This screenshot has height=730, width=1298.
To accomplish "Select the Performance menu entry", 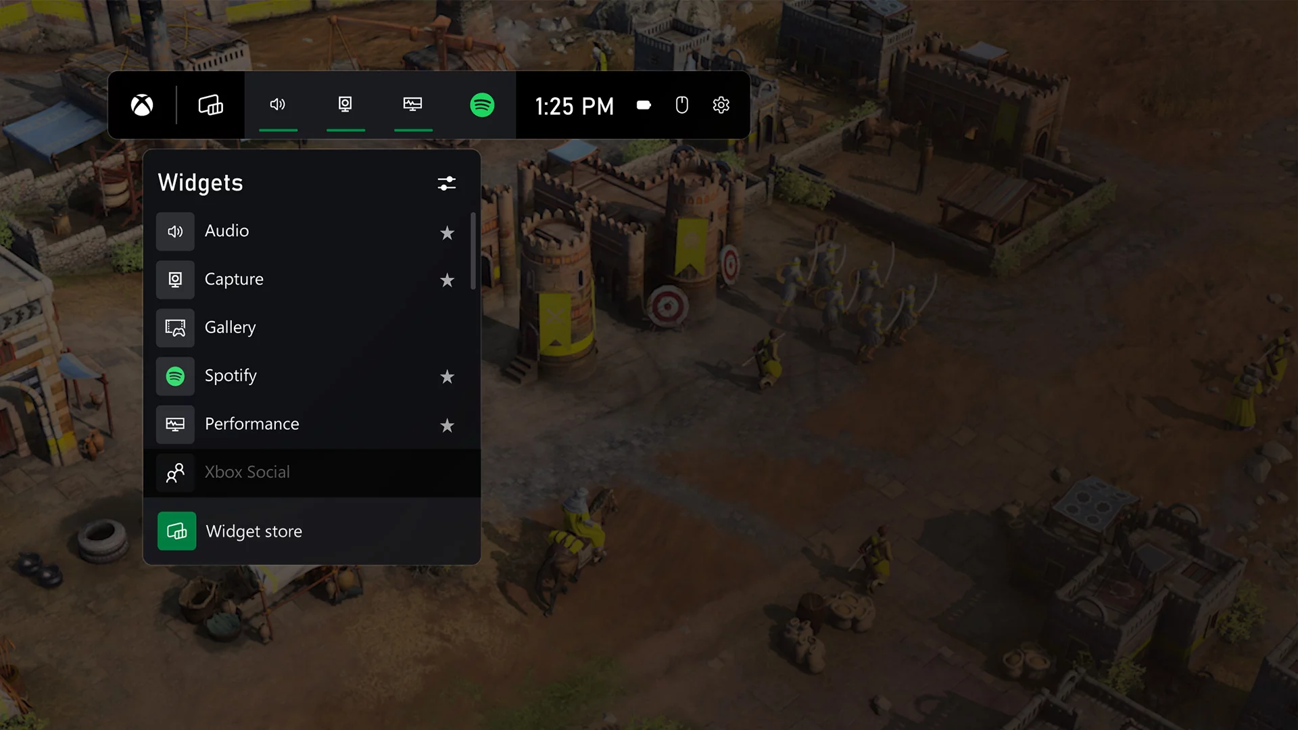I will [312, 423].
